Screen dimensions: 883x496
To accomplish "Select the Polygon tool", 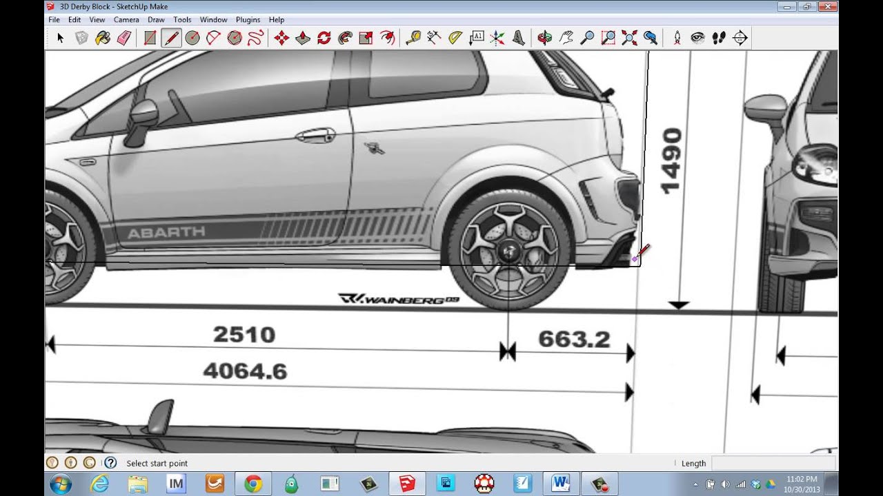I will 235,38.
